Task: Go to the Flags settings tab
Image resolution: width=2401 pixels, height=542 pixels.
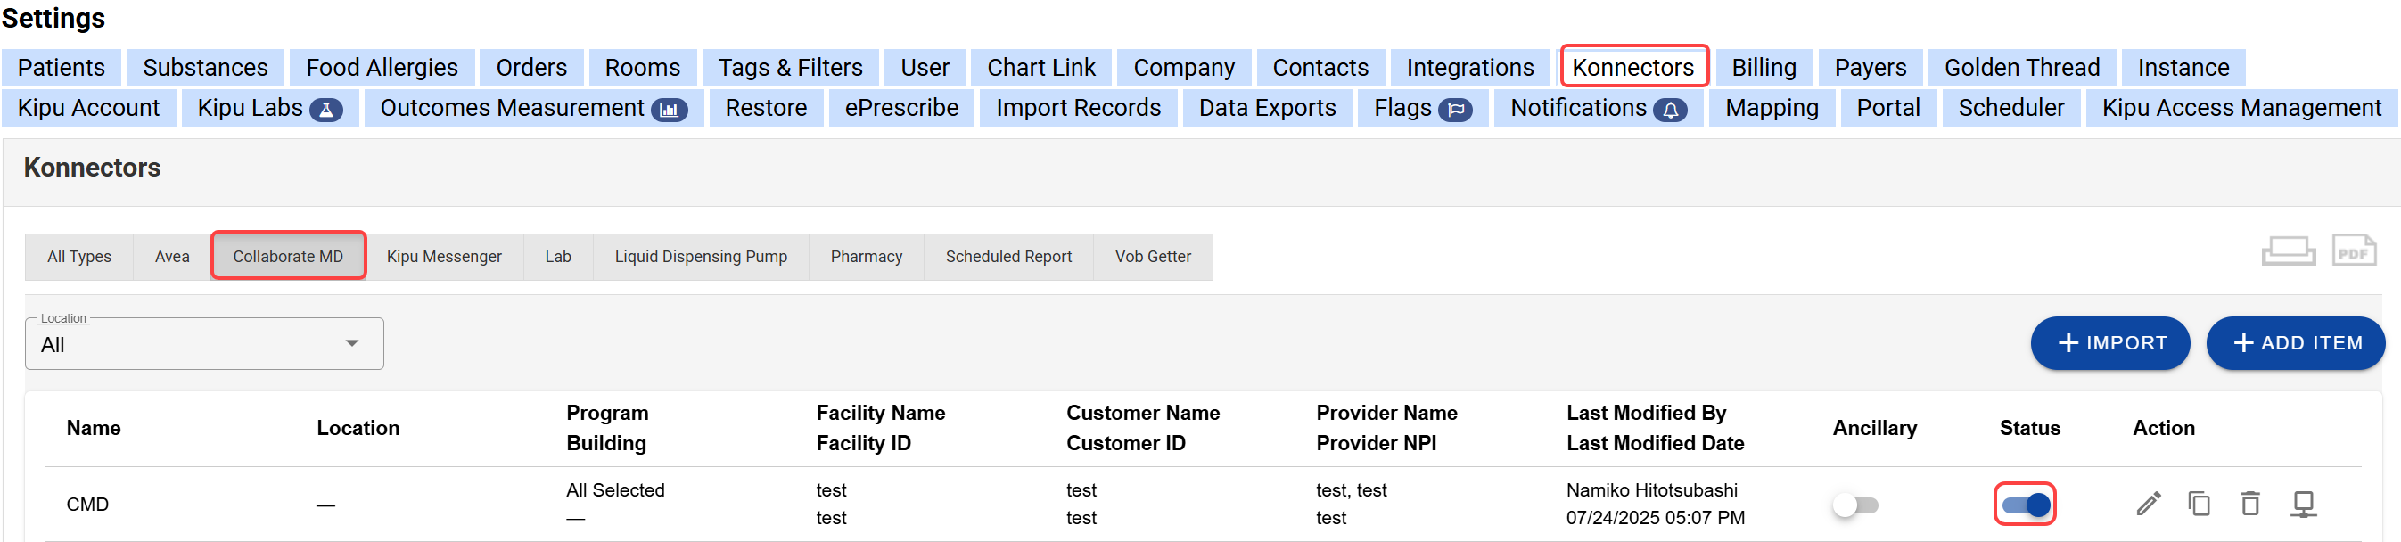Action: 1421,108
